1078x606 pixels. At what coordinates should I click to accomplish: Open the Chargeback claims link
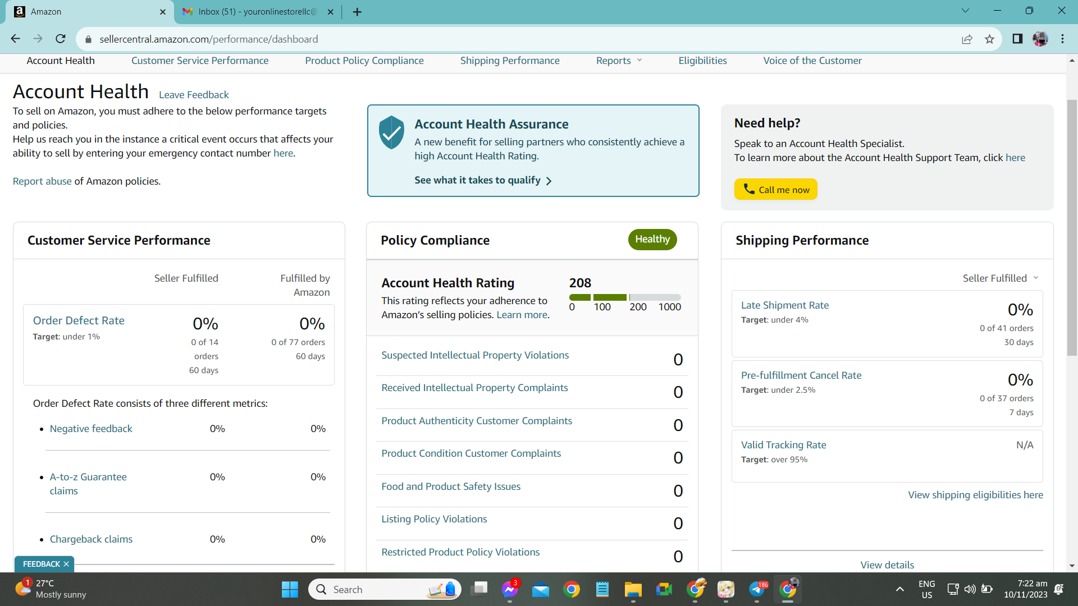tap(91, 539)
